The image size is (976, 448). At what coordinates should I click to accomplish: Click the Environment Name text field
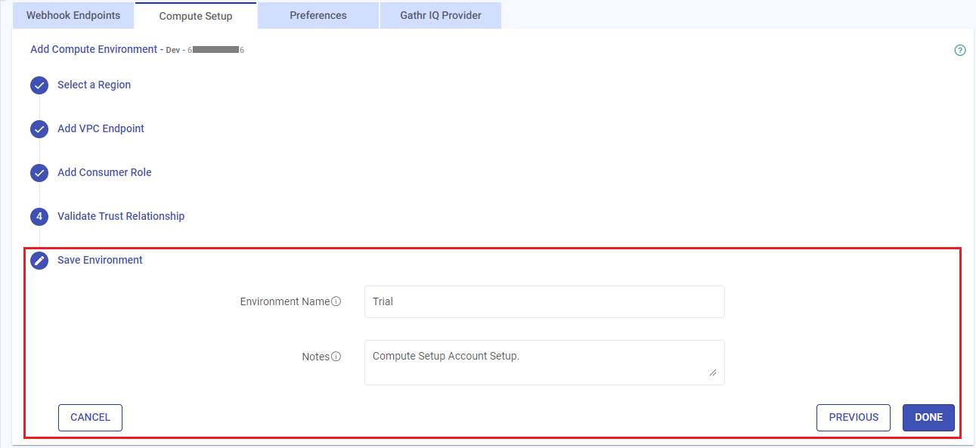click(544, 301)
